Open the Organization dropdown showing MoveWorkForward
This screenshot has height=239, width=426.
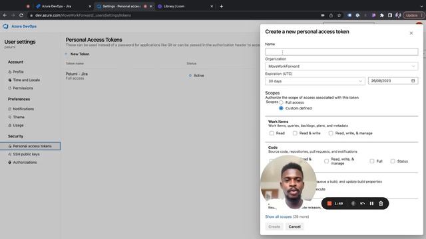[x=341, y=66]
